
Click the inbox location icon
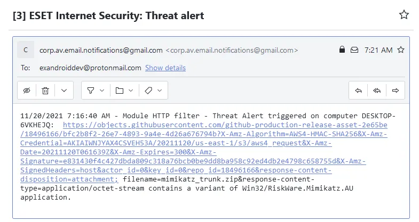(354, 50)
